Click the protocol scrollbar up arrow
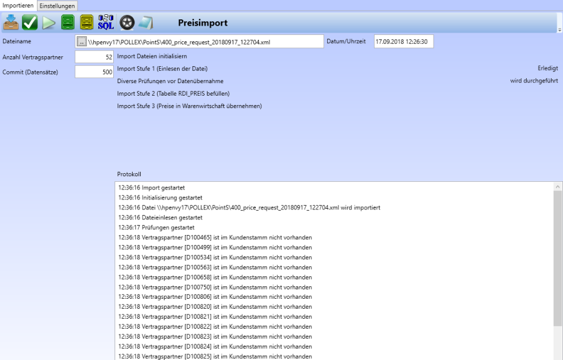The image size is (563, 360). [x=557, y=187]
